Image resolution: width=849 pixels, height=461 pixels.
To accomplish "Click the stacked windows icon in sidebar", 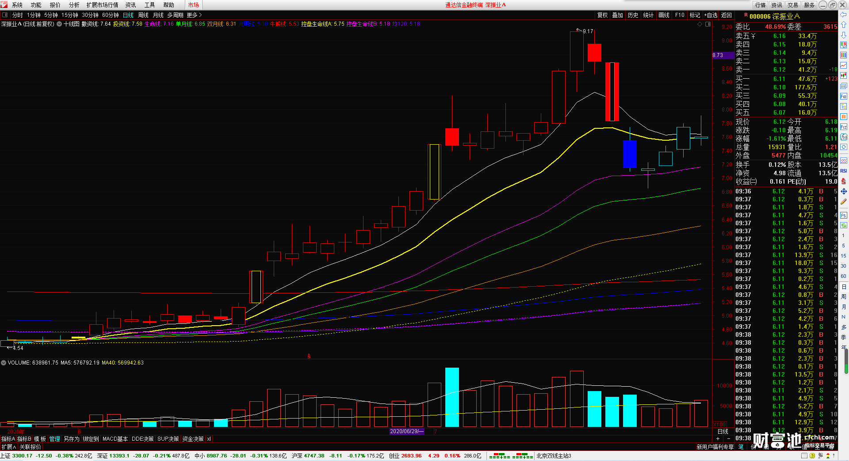I will [843, 86].
